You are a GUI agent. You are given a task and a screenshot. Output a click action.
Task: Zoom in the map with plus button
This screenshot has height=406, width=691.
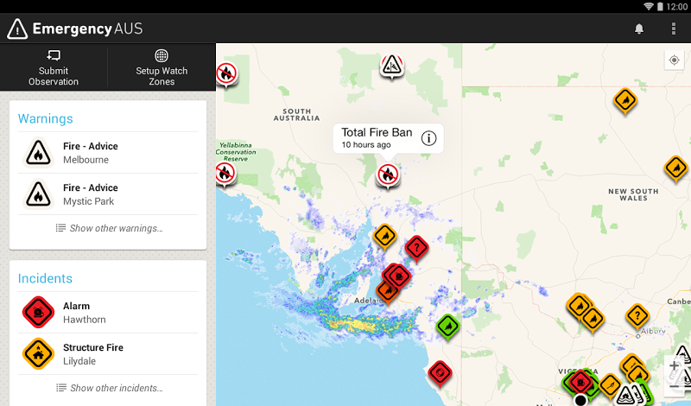tap(675, 366)
